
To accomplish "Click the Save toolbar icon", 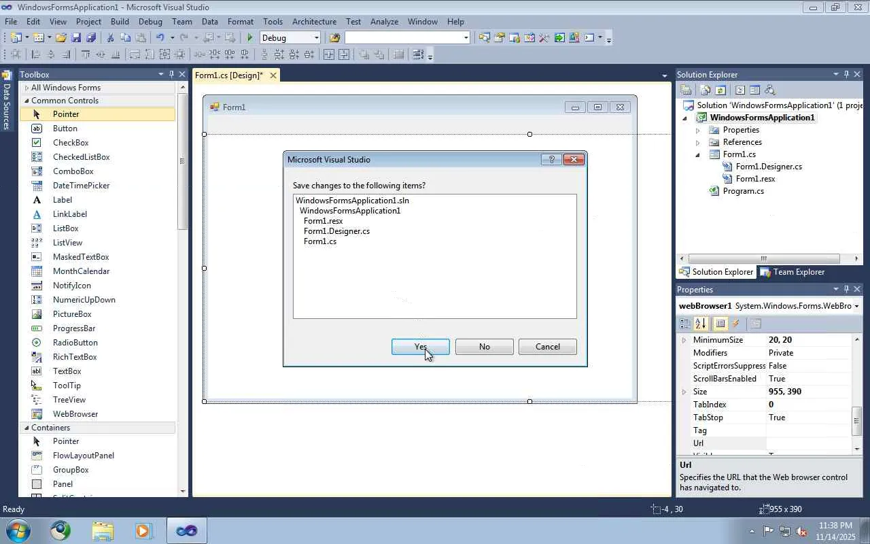I will (76, 38).
